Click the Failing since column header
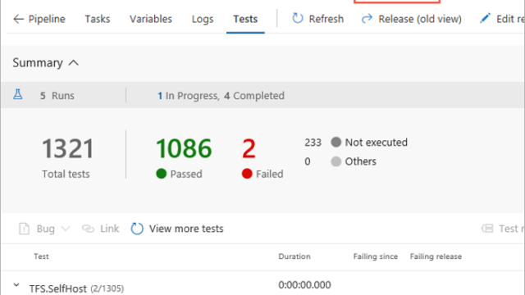 [376, 256]
